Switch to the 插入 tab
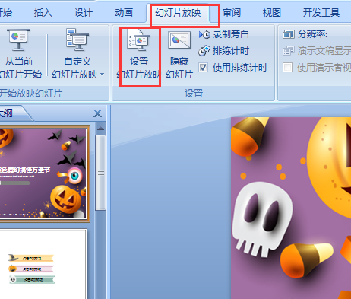 [x=43, y=12]
